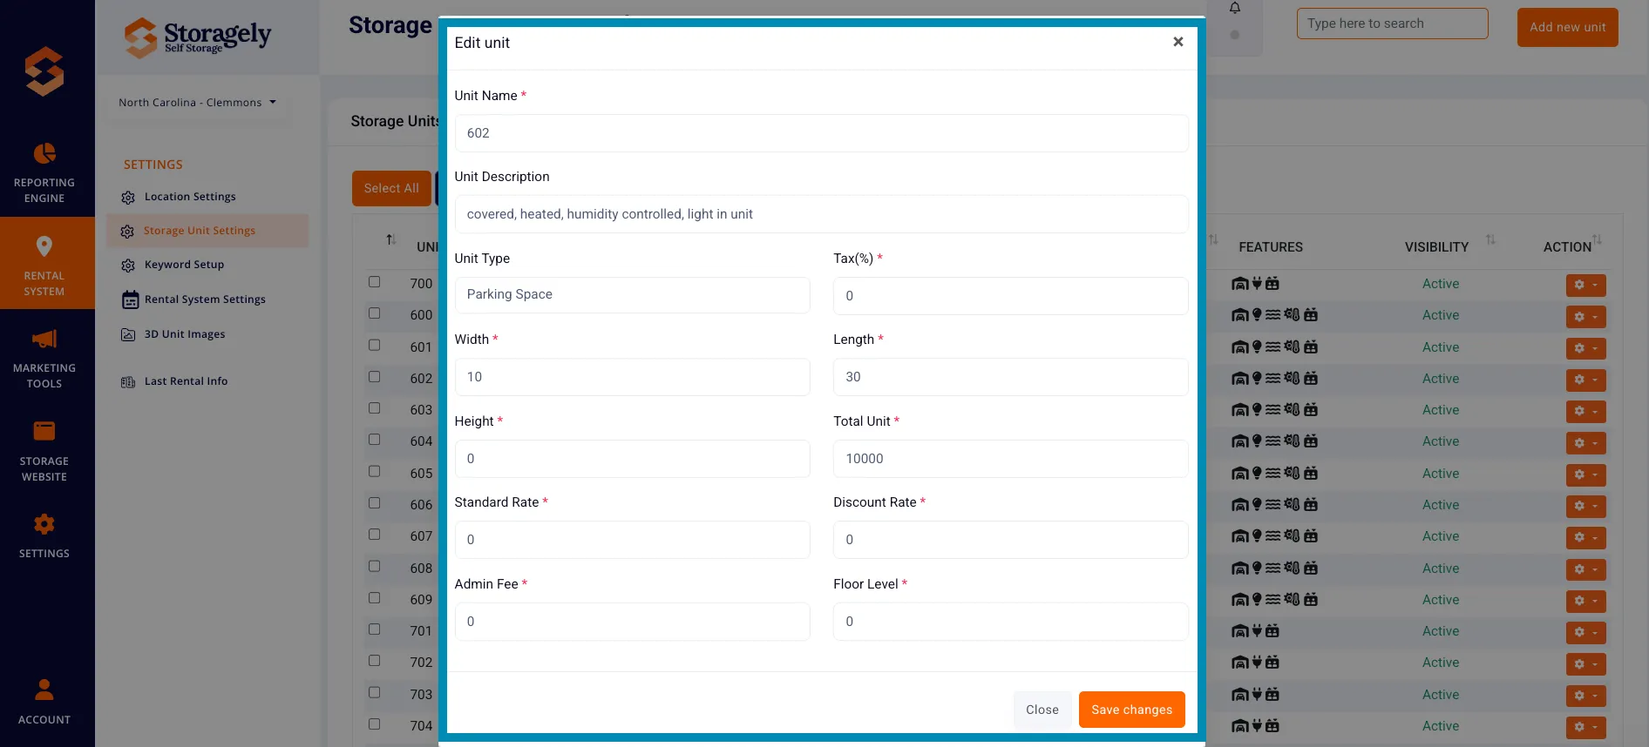Screen dimensions: 1649x747
Task: Click the Rental System Settings calendar icon
Action: click(x=130, y=300)
